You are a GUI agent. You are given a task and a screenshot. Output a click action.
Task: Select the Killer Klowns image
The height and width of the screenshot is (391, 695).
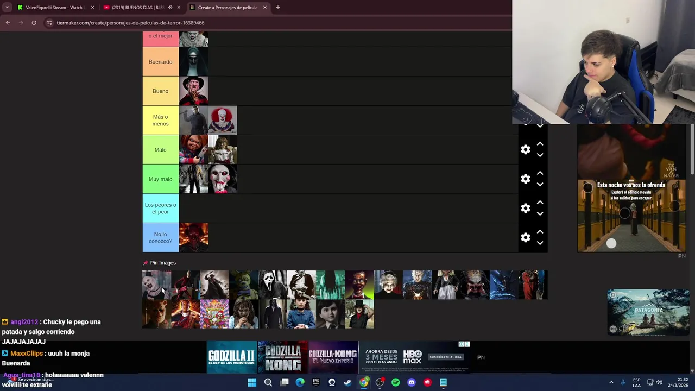click(214, 314)
